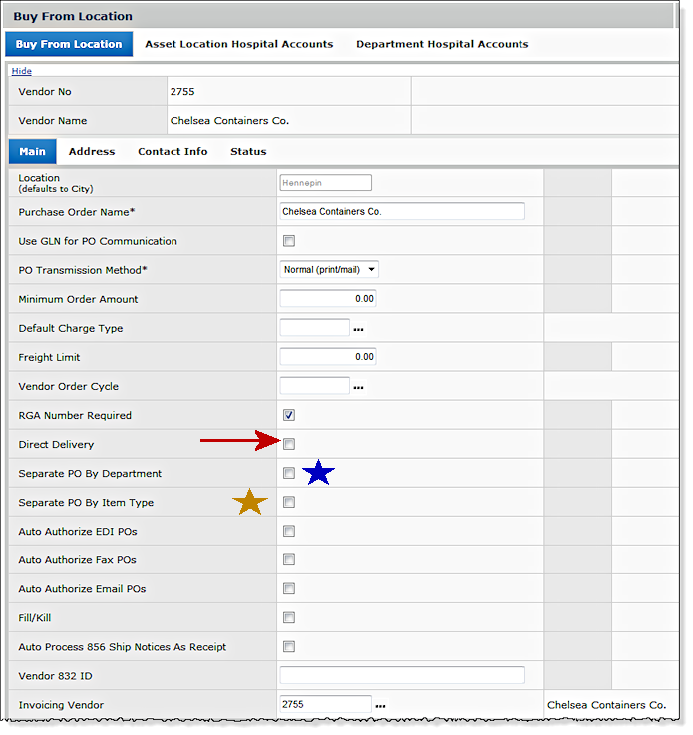Viewport: 693px width, 735px height.
Task: Open the Contact Info tab
Action: (173, 152)
